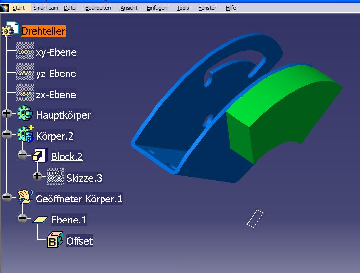The height and width of the screenshot is (273, 360).
Task: Select the xy-Ebene tree entry
Action: pos(56,52)
